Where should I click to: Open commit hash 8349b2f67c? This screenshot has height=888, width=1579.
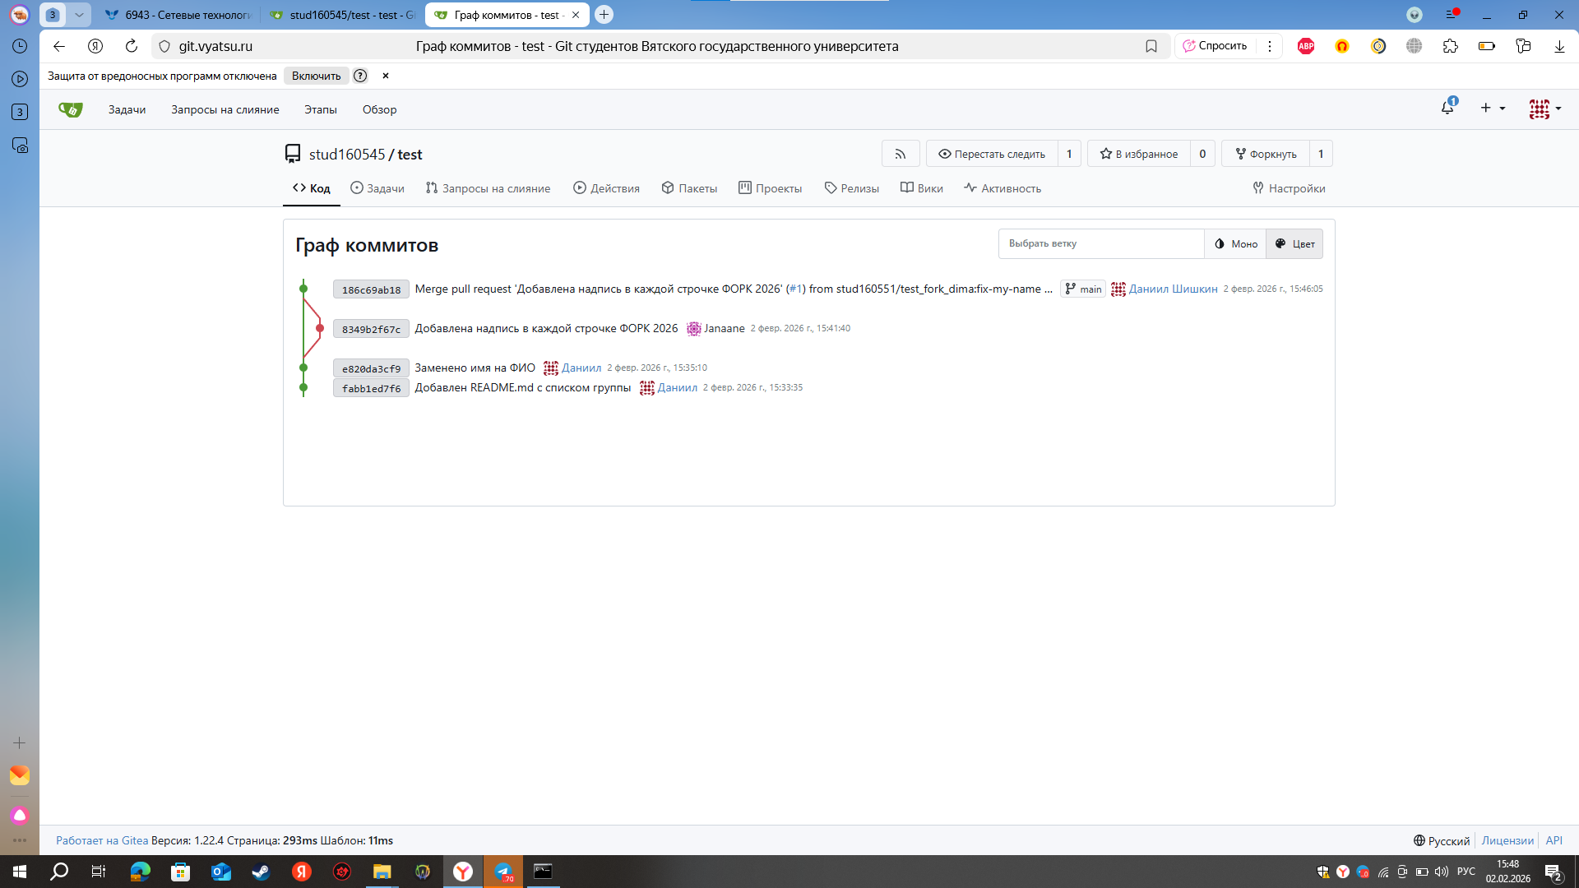click(371, 329)
